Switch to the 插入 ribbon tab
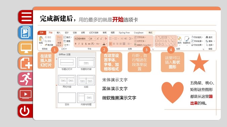Viewport: 227px width, 127px height. (59, 33)
